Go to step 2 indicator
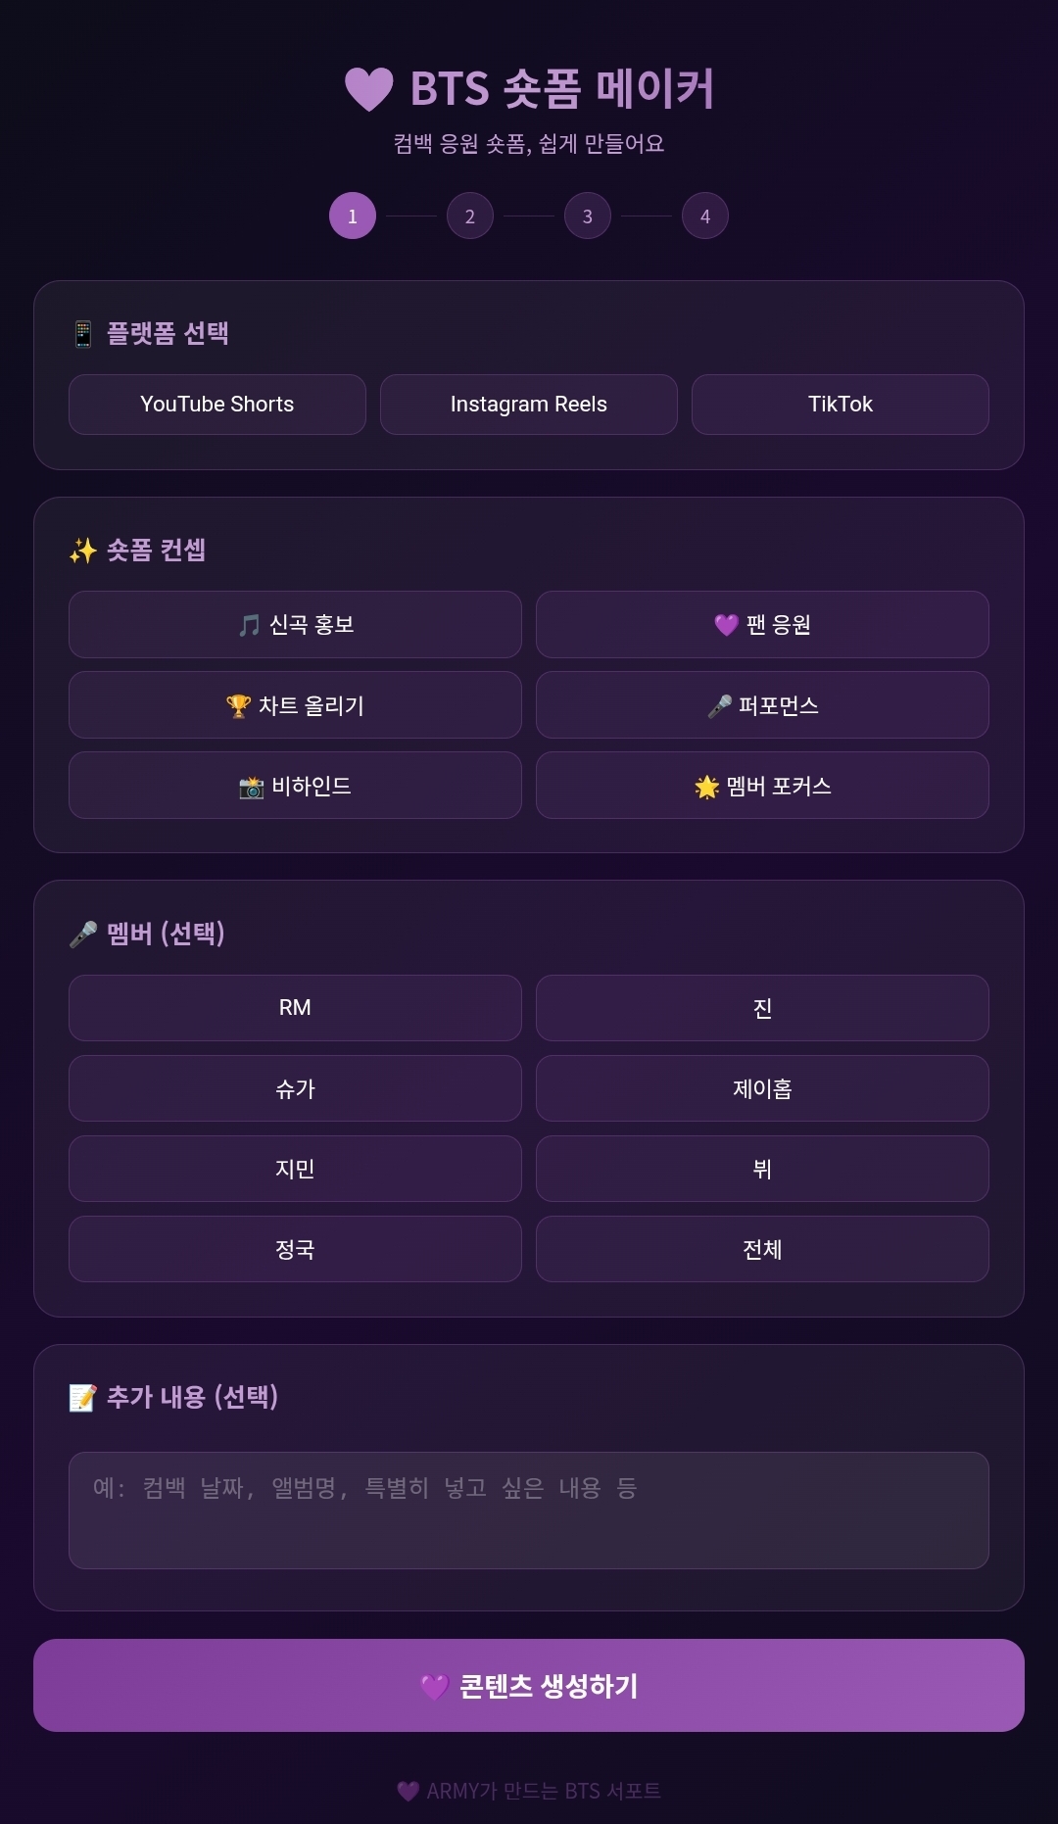Screen dimensions: 1058x1824 (470, 216)
